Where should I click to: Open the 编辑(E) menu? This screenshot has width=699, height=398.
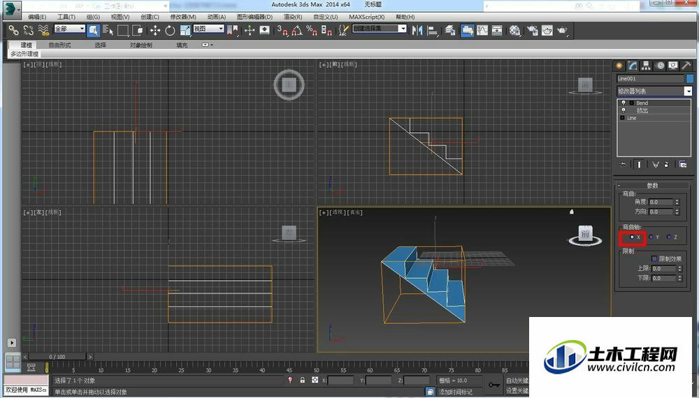(x=37, y=17)
